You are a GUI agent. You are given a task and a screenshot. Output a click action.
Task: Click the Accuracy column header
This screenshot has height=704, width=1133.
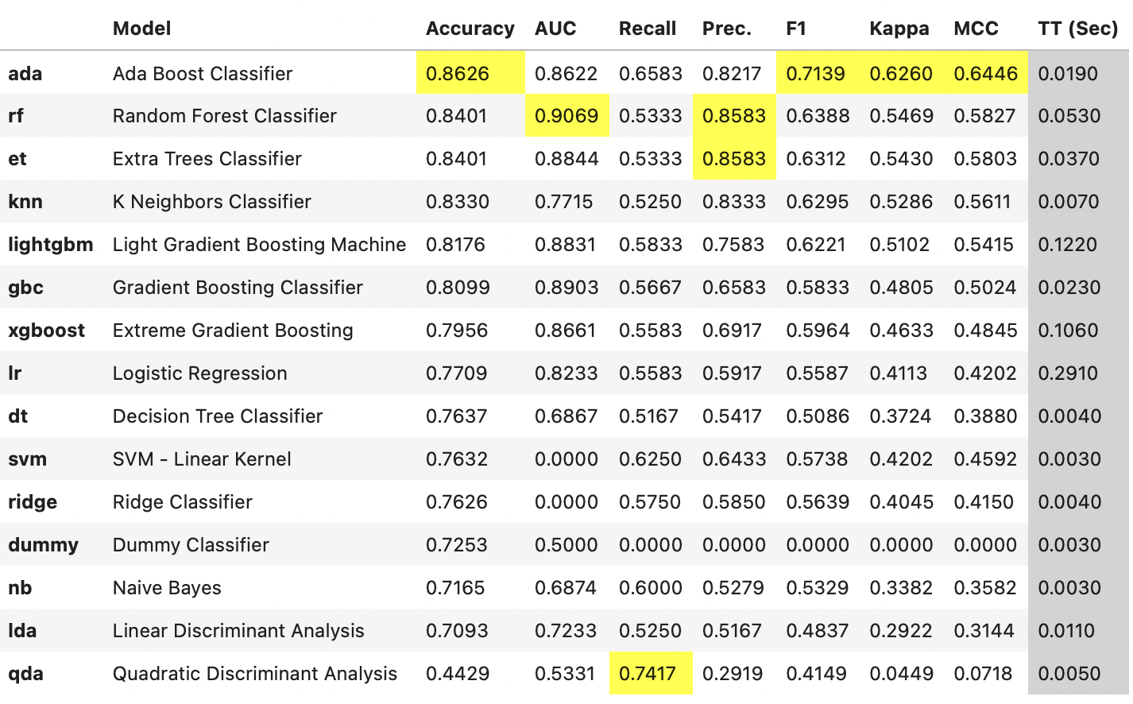pyautogui.click(x=470, y=29)
